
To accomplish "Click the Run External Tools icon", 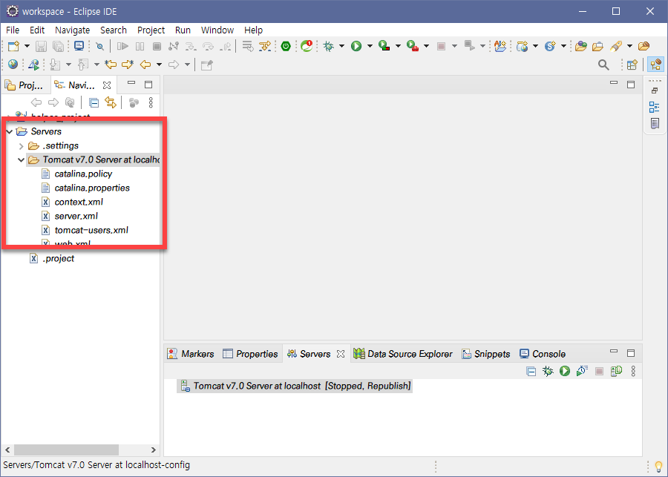I will click(x=413, y=46).
